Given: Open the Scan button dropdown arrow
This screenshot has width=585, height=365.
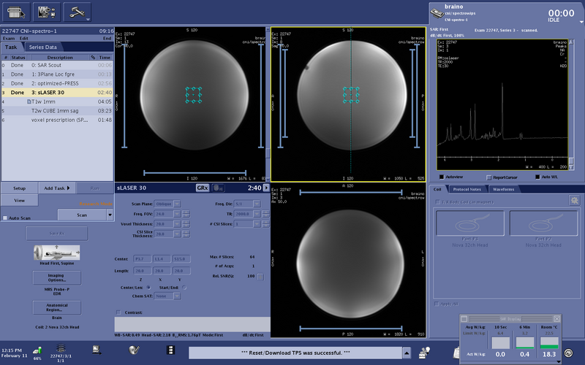Looking at the screenshot, I should (110, 215).
